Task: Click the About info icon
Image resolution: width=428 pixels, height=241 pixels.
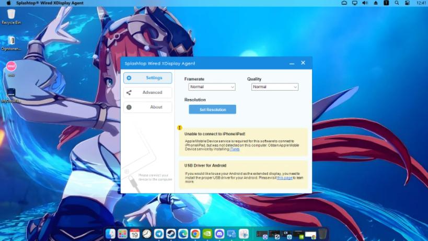Action: click(x=129, y=107)
